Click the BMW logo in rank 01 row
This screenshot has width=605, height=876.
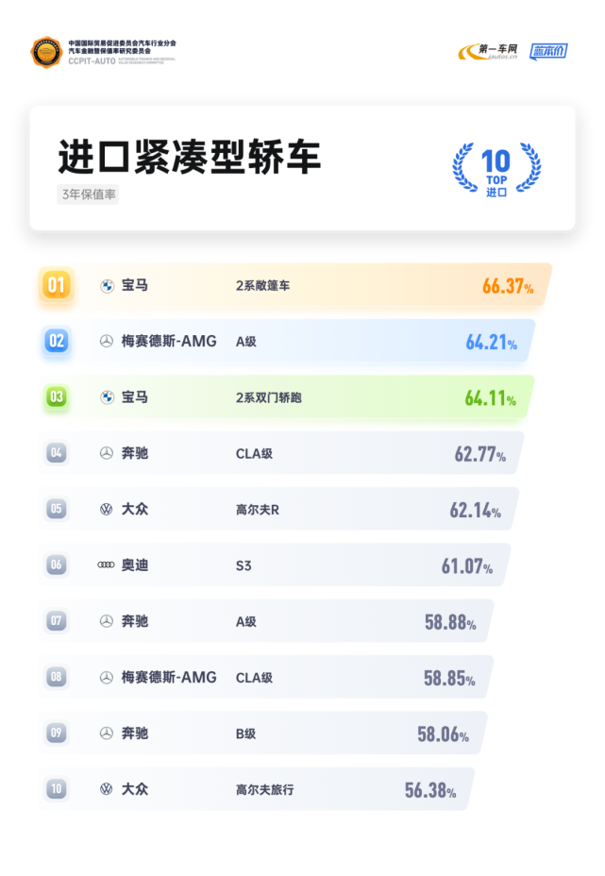(x=107, y=286)
